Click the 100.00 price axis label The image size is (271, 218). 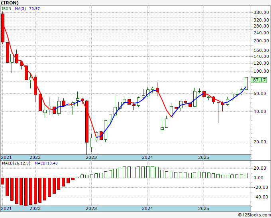pos(261,71)
